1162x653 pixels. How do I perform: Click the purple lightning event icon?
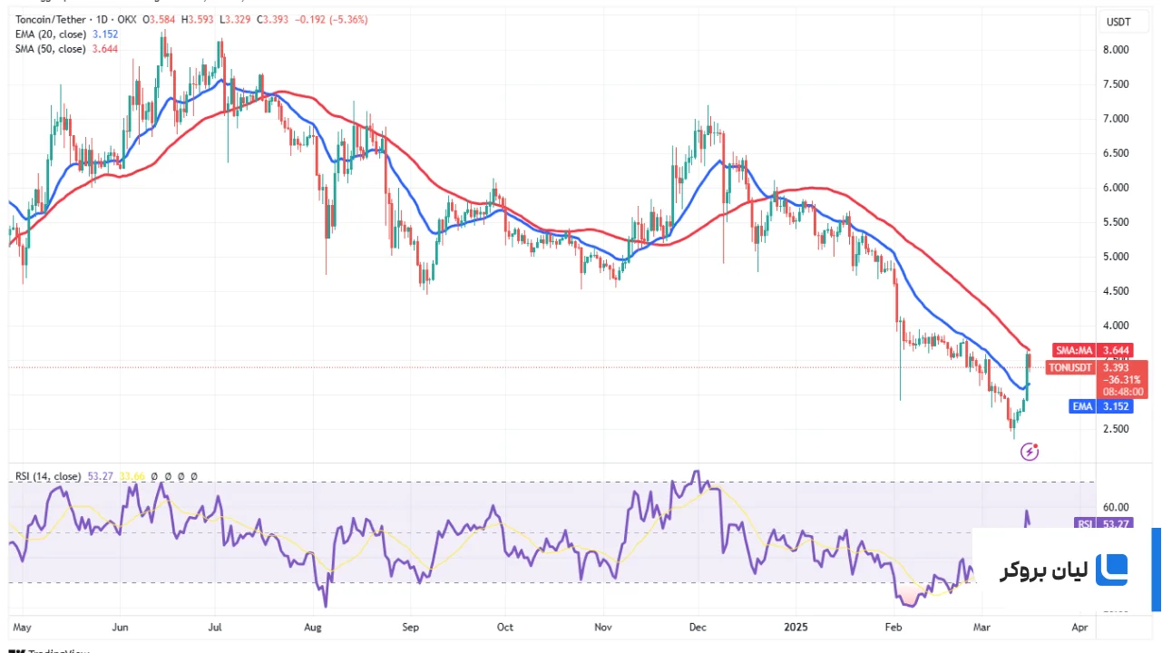tap(1030, 451)
